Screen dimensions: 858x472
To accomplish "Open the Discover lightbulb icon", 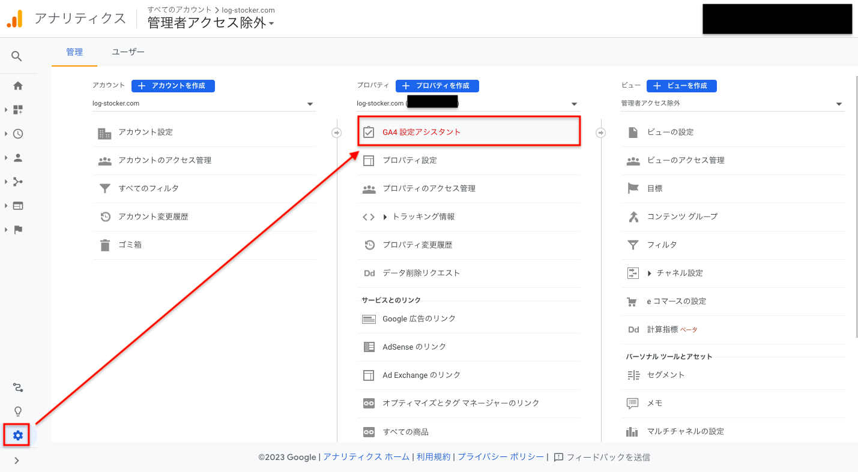I will click(17, 411).
